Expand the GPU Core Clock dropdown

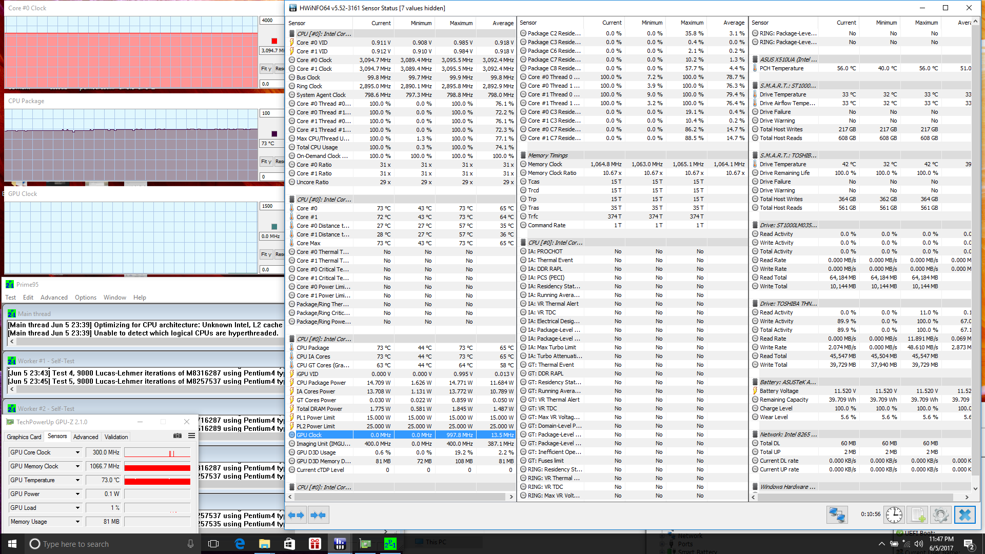coord(77,452)
